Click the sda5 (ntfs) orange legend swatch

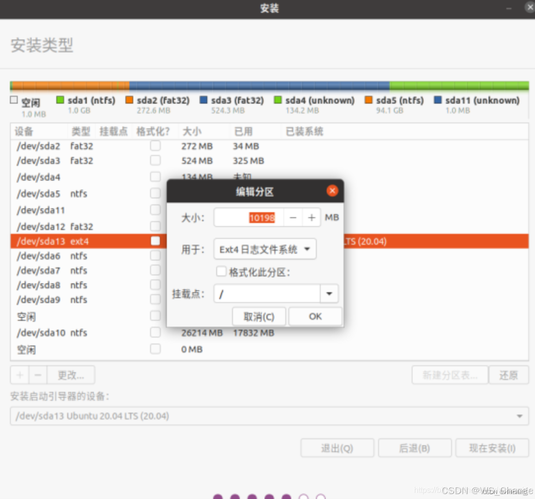pos(369,100)
